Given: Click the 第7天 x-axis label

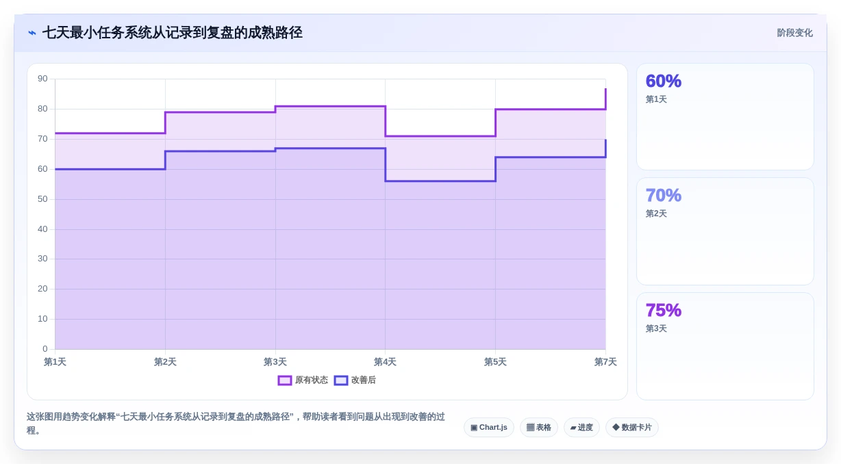Looking at the screenshot, I should (x=605, y=362).
